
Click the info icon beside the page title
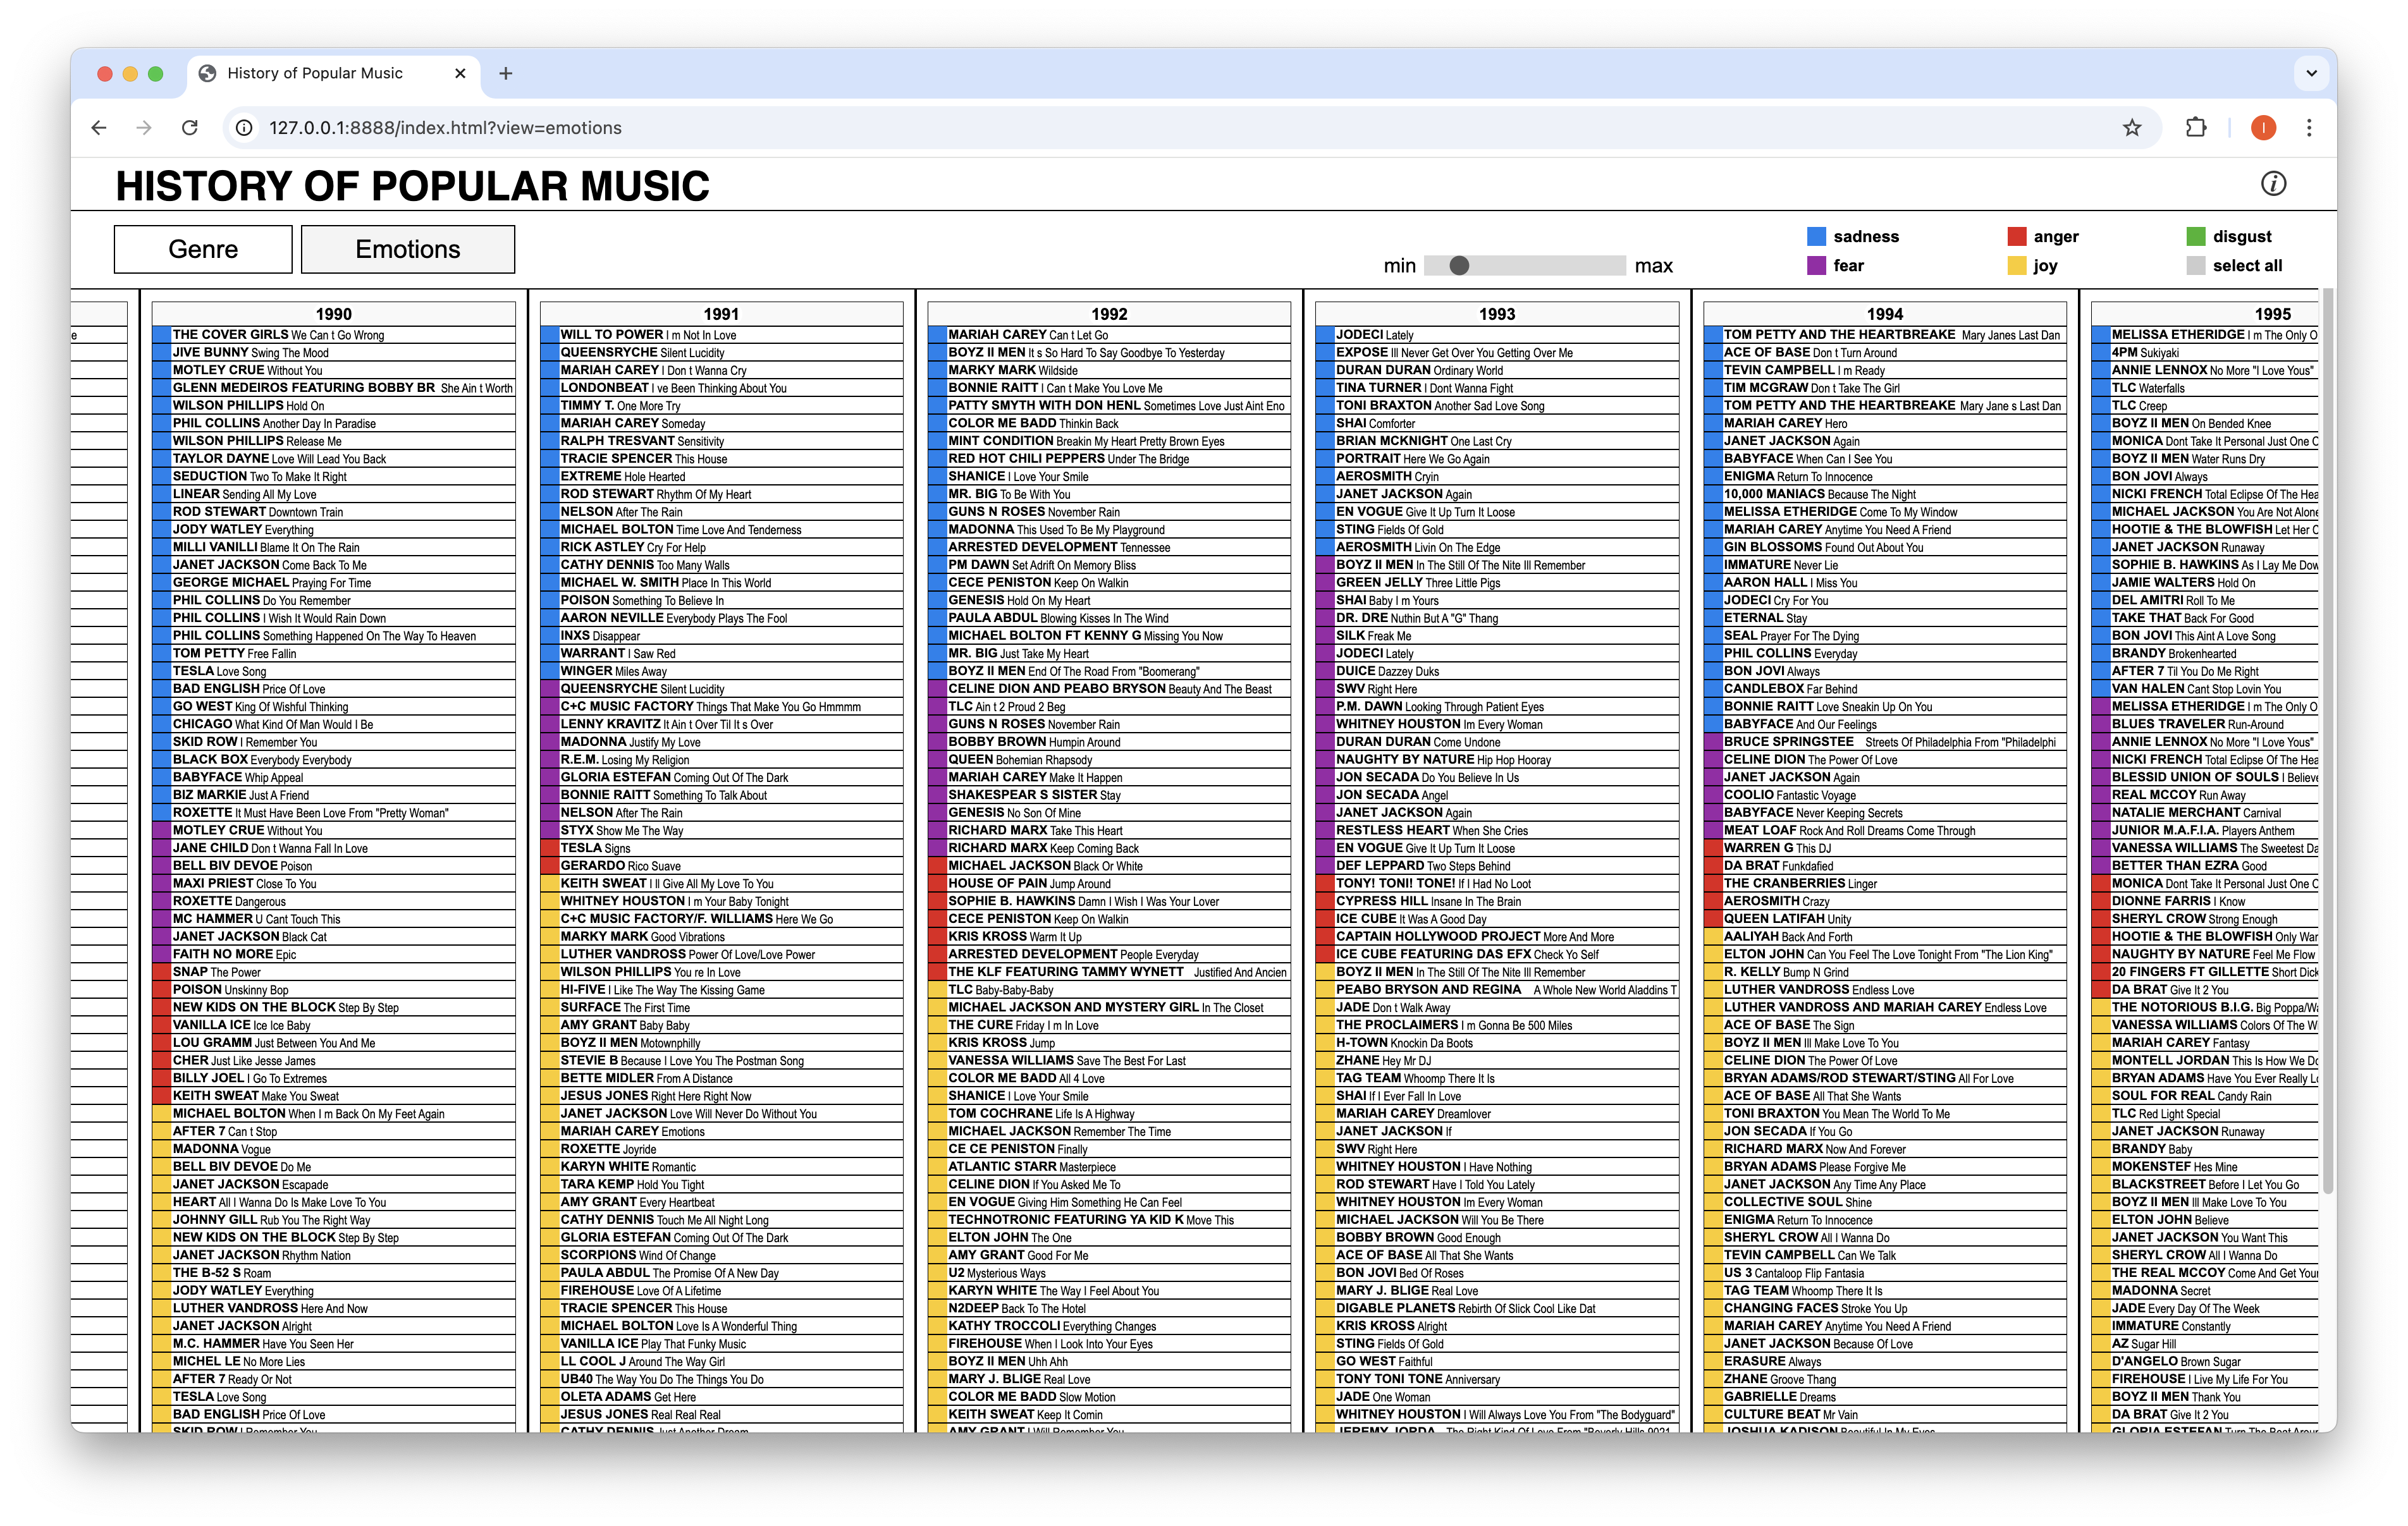2273,184
